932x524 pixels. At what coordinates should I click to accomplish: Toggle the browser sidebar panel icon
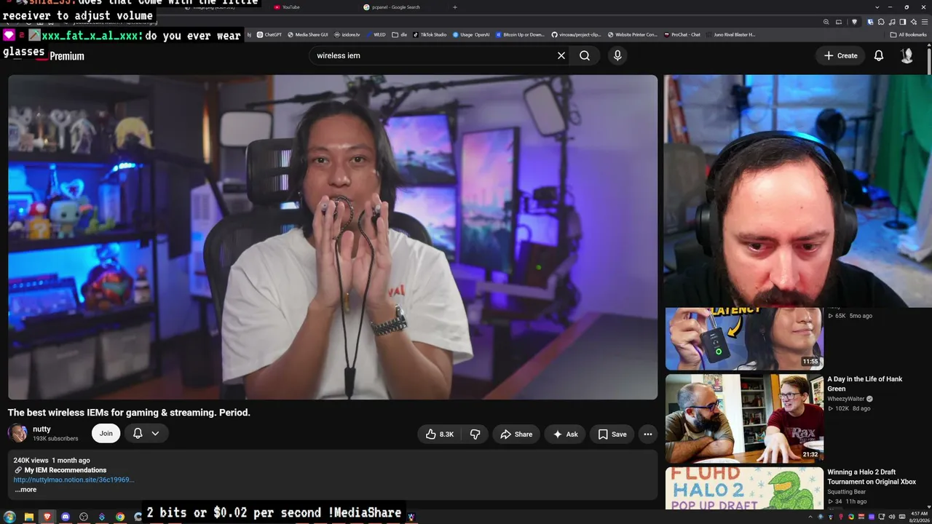tap(902, 22)
